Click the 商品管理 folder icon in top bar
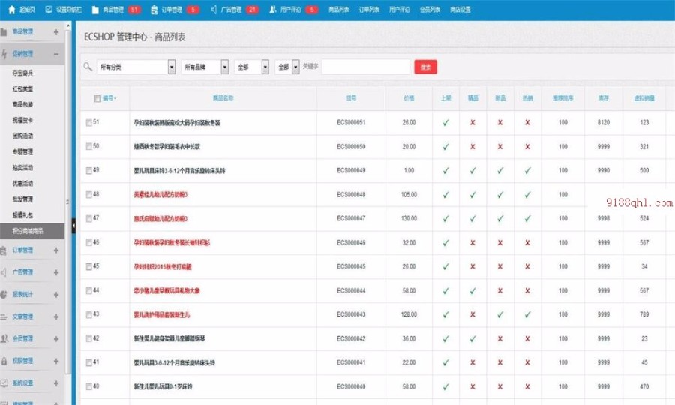 click(x=95, y=10)
